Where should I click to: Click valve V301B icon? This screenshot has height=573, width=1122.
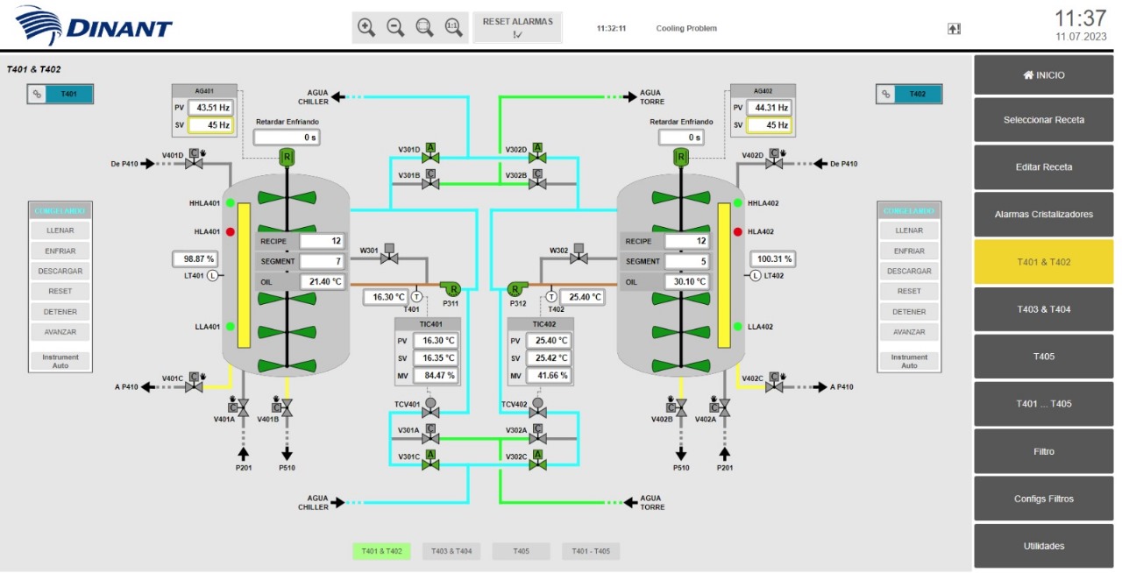(x=430, y=180)
